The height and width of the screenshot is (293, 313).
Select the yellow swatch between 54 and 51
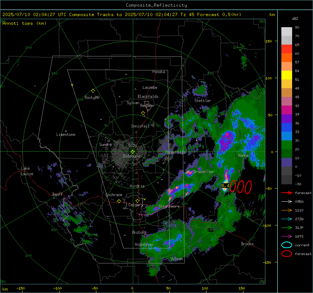[x=287, y=75]
